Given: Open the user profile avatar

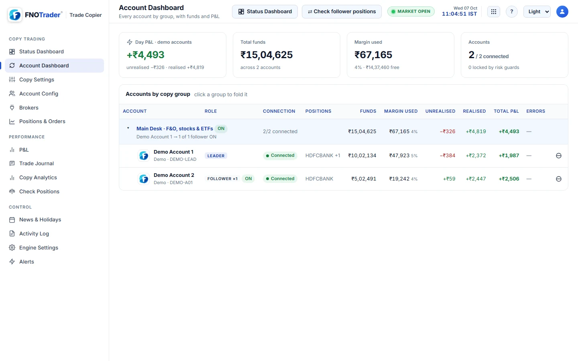Looking at the screenshot, I should pos(562,12).
